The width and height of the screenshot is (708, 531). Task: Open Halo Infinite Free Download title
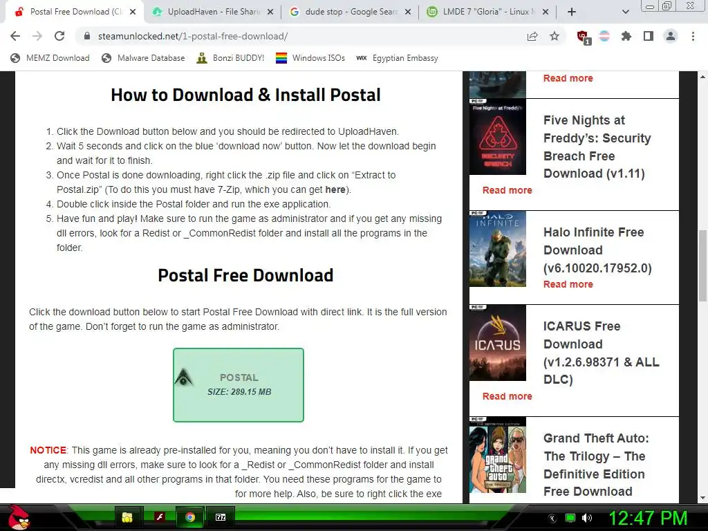597,250
